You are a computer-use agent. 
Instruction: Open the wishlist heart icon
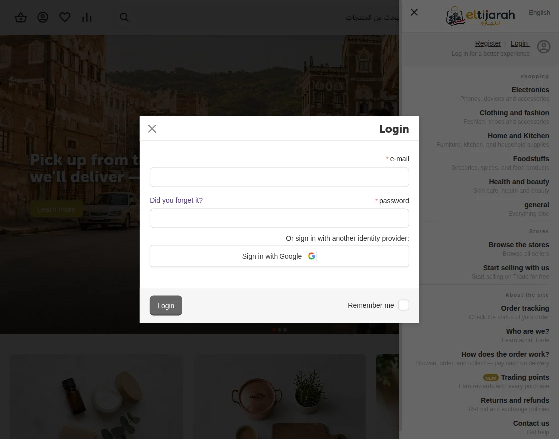tap(65, 17)
